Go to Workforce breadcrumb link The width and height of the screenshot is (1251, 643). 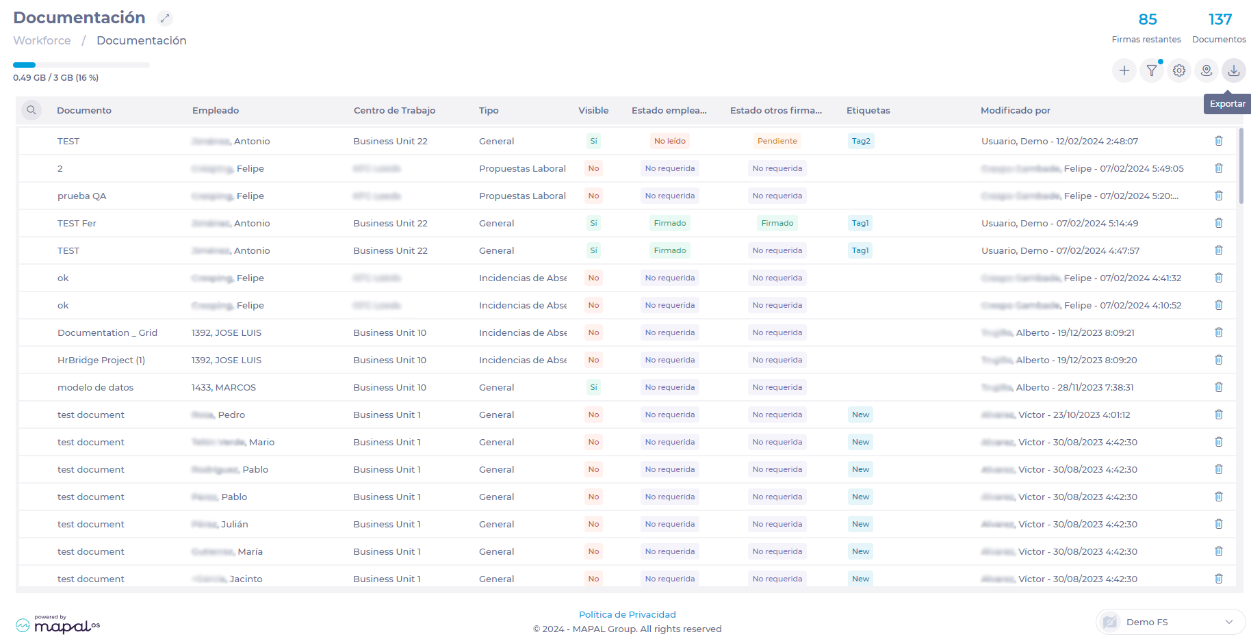pyautogui.click(x=42, y=40)
